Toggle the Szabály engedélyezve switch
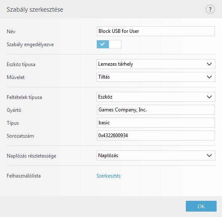Screen dimensions: 222x217 click(109, 44)
